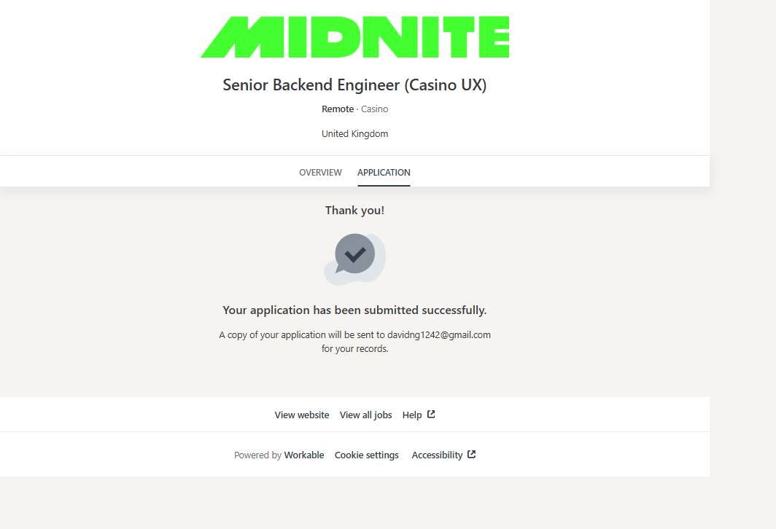Select the Application tab
Screen dimensions: 776x529
pyautogui.click(x=384, y=173)
